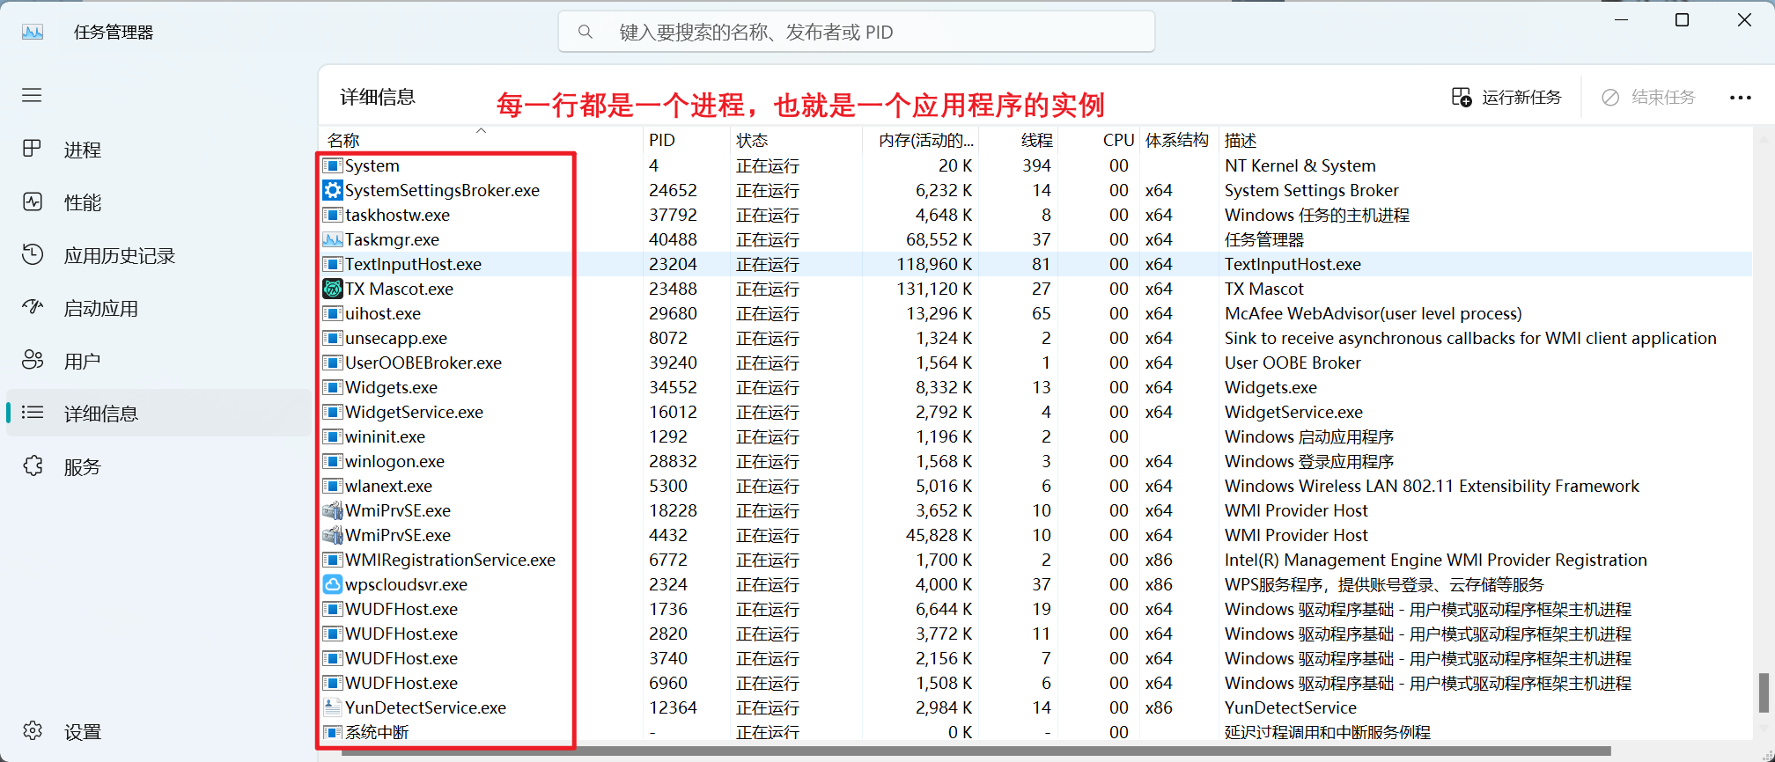1775x762 pixels.
Task: Switch to the 用户 page
Action: [83, 361]
